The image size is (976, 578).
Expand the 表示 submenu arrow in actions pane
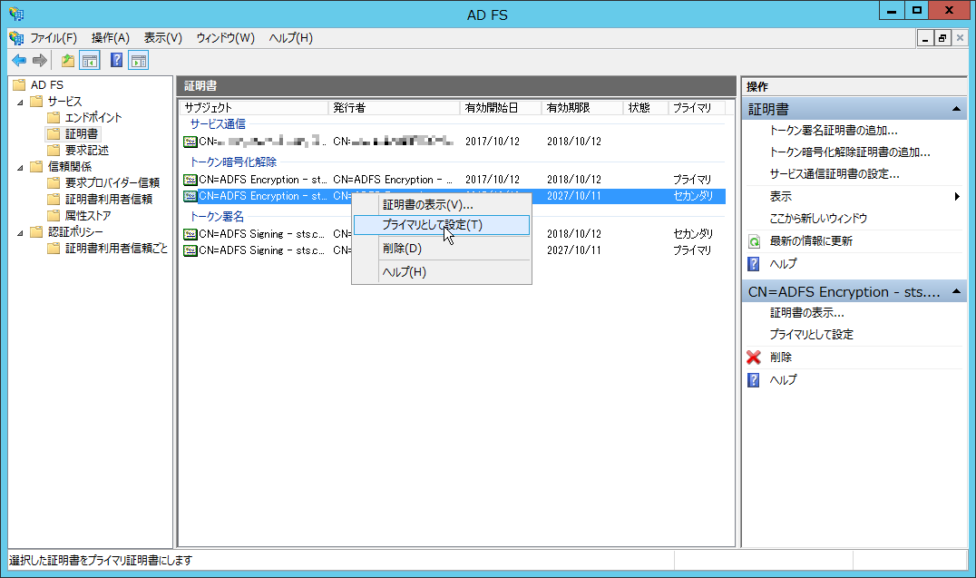coord(957,196)
